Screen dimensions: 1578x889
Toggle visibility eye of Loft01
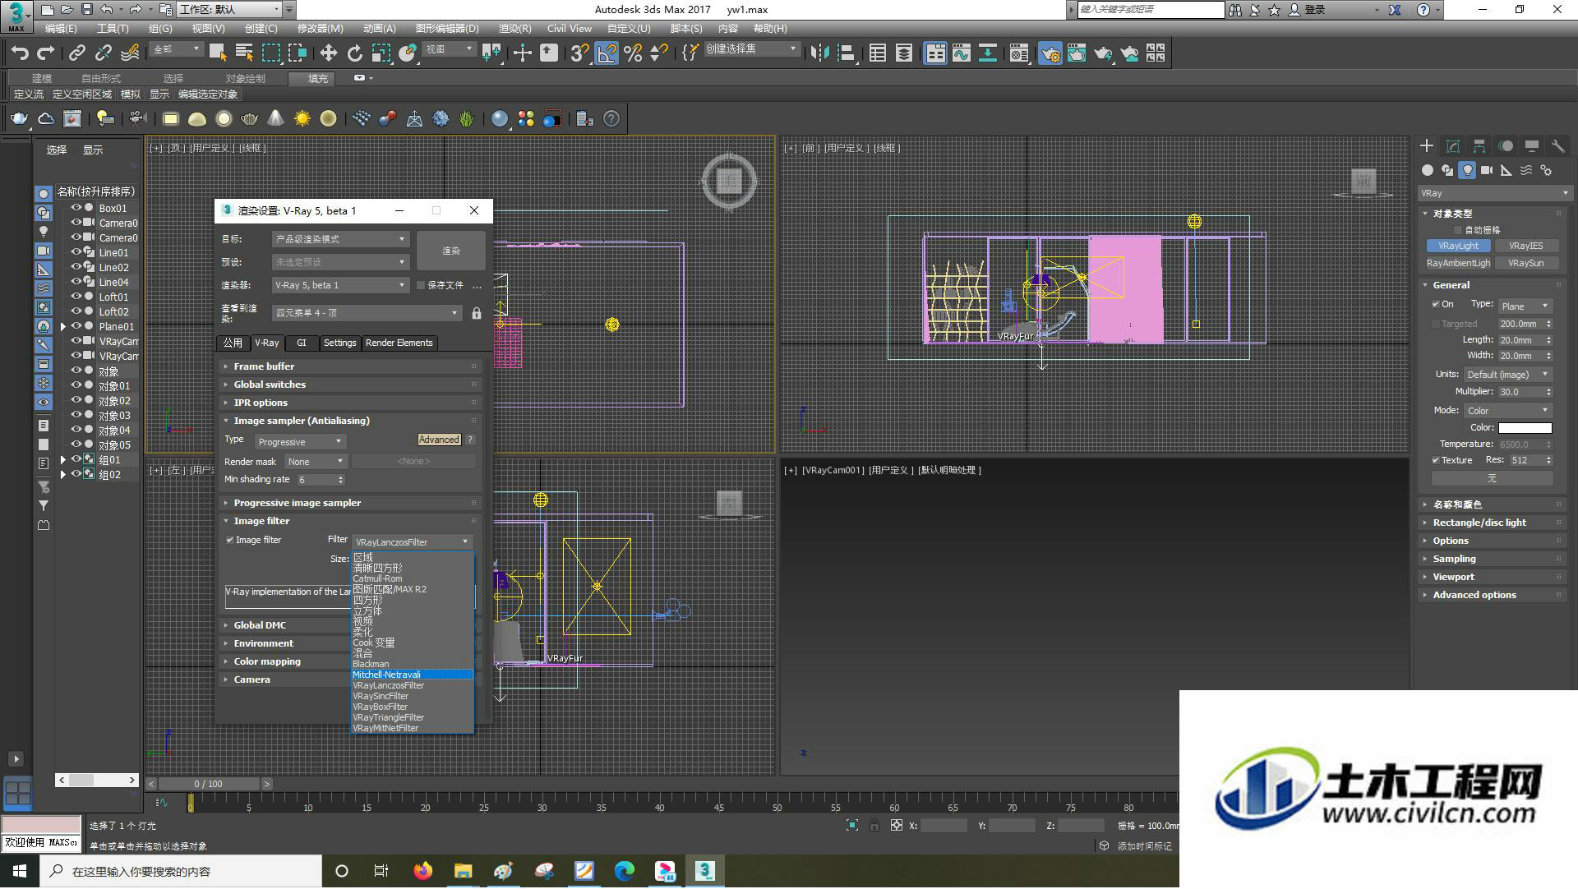(76, 297)
